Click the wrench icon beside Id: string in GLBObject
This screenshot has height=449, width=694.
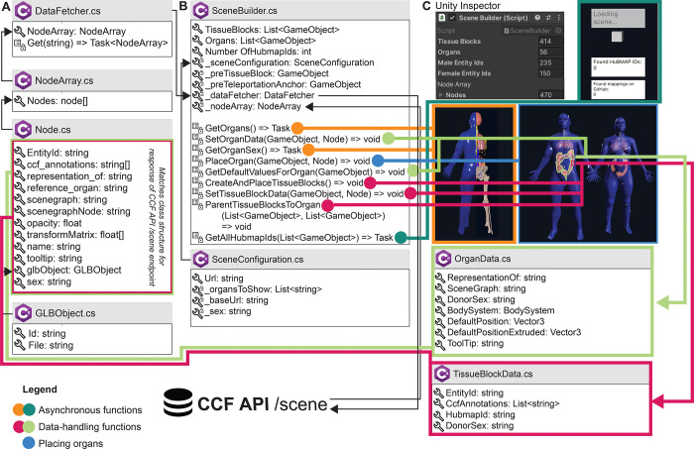click(x=20, y=333)
